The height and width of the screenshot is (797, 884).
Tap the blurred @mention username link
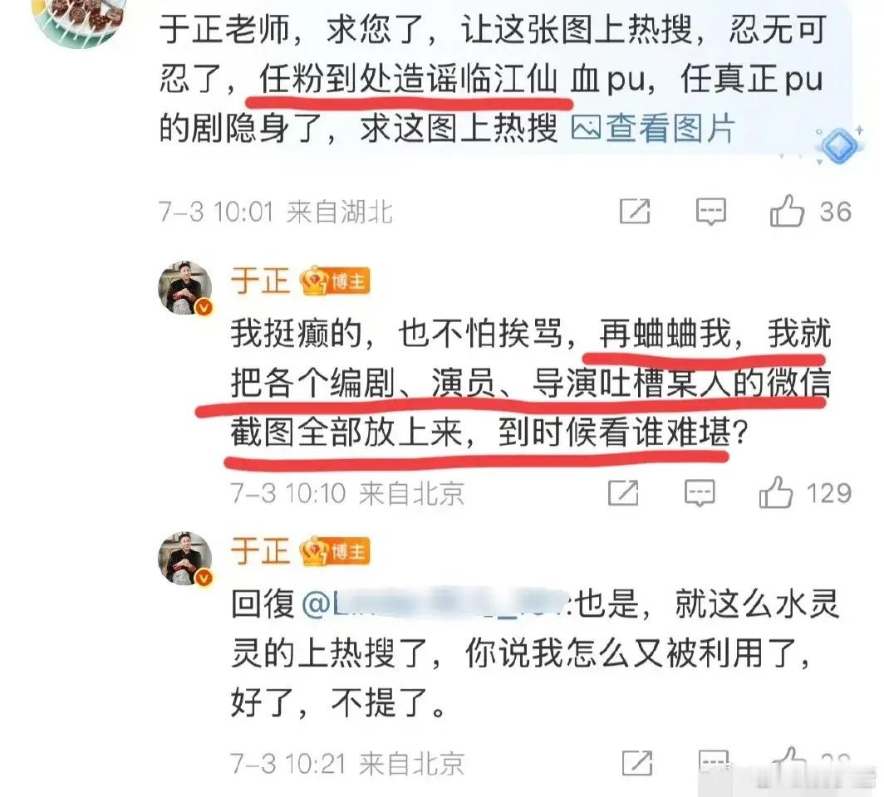click(435, 604)
